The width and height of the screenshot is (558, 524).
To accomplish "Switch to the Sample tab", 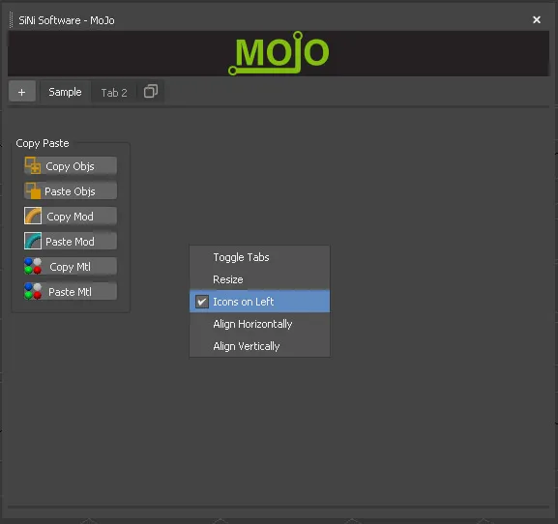I will coord(65,92).
